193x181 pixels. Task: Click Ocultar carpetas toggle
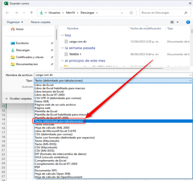tap(18, 99)
